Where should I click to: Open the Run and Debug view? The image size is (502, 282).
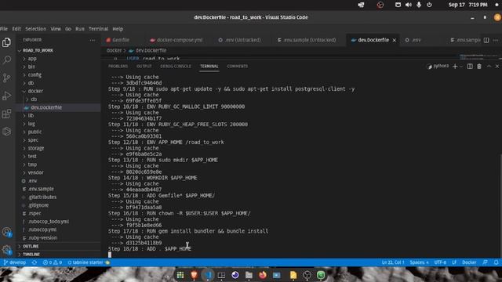click(x=7, y=96)
